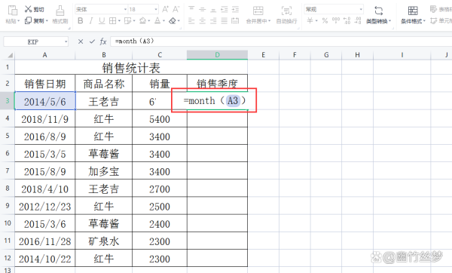The width and height of the screenshot is (452, 273).
Task: Click the Name Box showing EXP
Action: click(33, 41)
